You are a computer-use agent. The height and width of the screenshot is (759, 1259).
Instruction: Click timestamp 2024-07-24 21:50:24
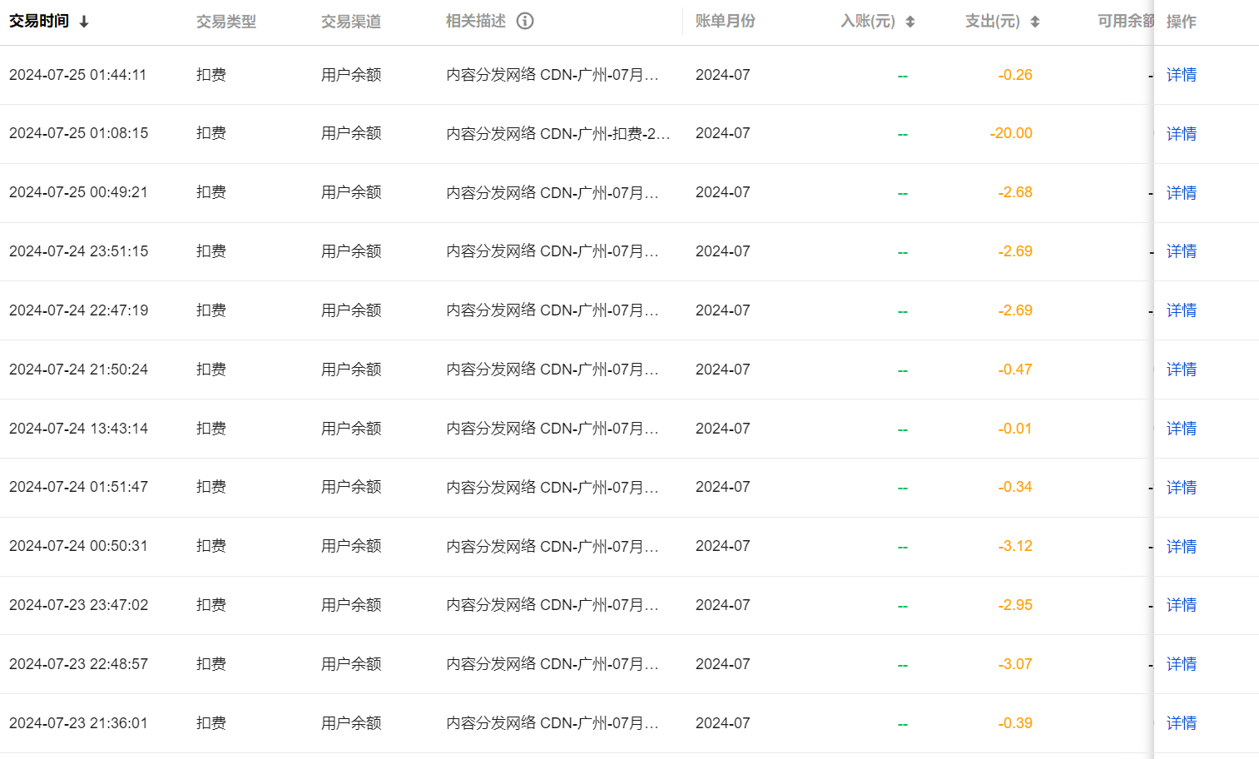79,370
